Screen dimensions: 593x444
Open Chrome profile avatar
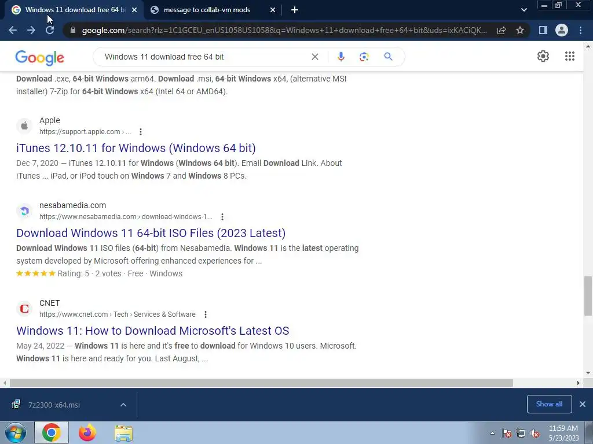click(x=562, y=30)
